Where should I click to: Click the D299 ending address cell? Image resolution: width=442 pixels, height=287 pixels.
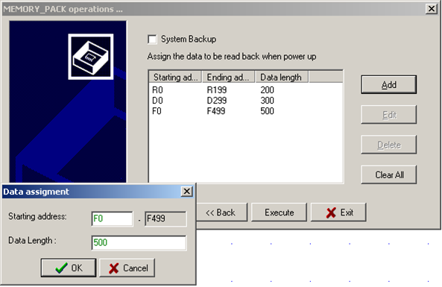[217, 101]
